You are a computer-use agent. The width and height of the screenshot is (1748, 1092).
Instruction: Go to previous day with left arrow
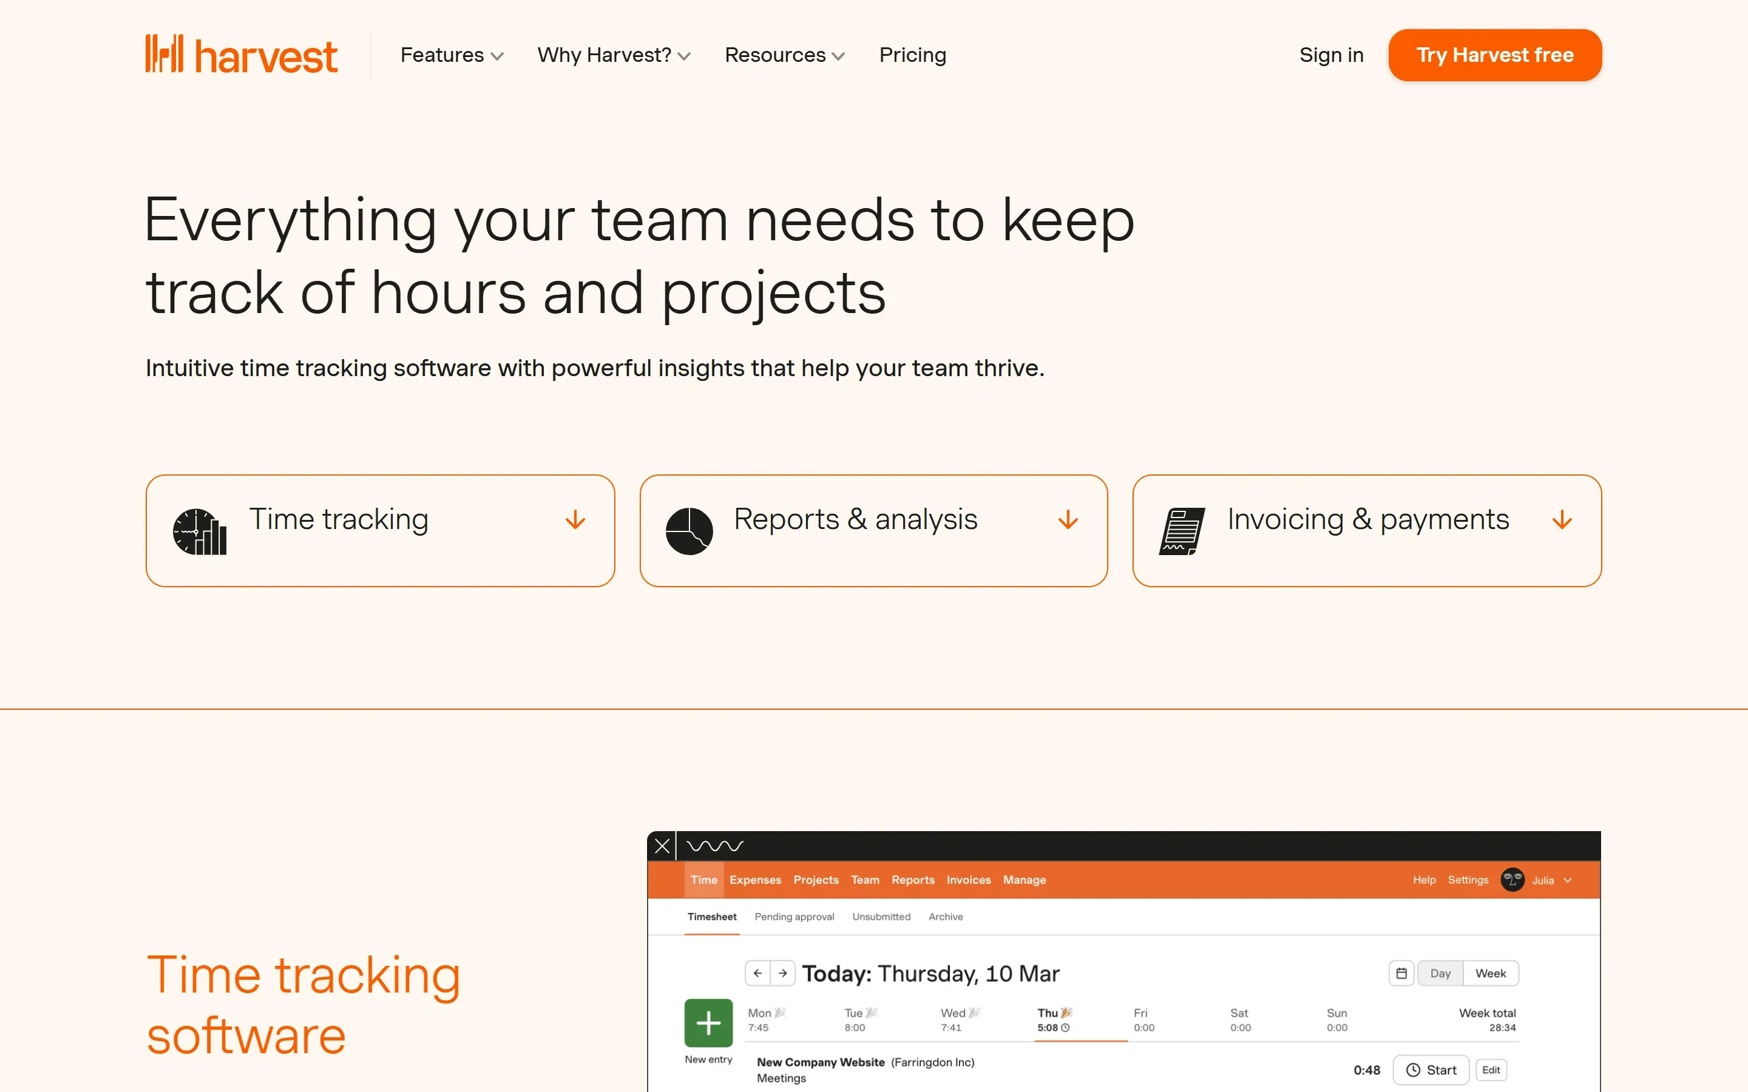click(x=757, y=973)
